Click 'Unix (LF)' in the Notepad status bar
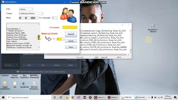 [x=104, y=57]
